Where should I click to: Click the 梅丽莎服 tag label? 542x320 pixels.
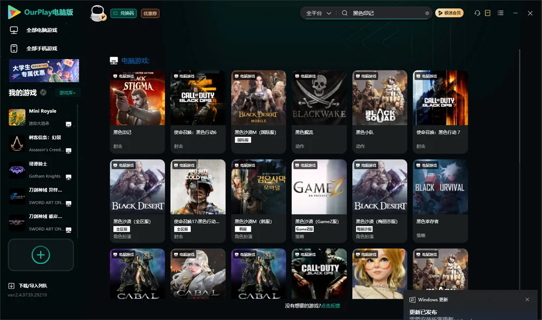364,229
